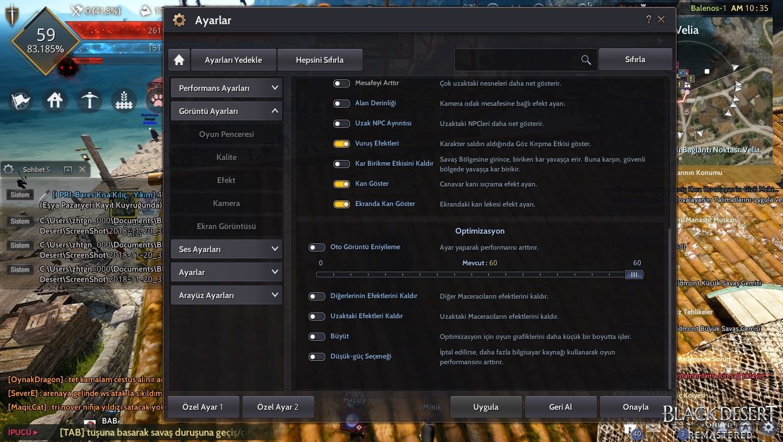783x442 pixels.
Task: Click the settings search input field
Action: [x=526, y=60]
